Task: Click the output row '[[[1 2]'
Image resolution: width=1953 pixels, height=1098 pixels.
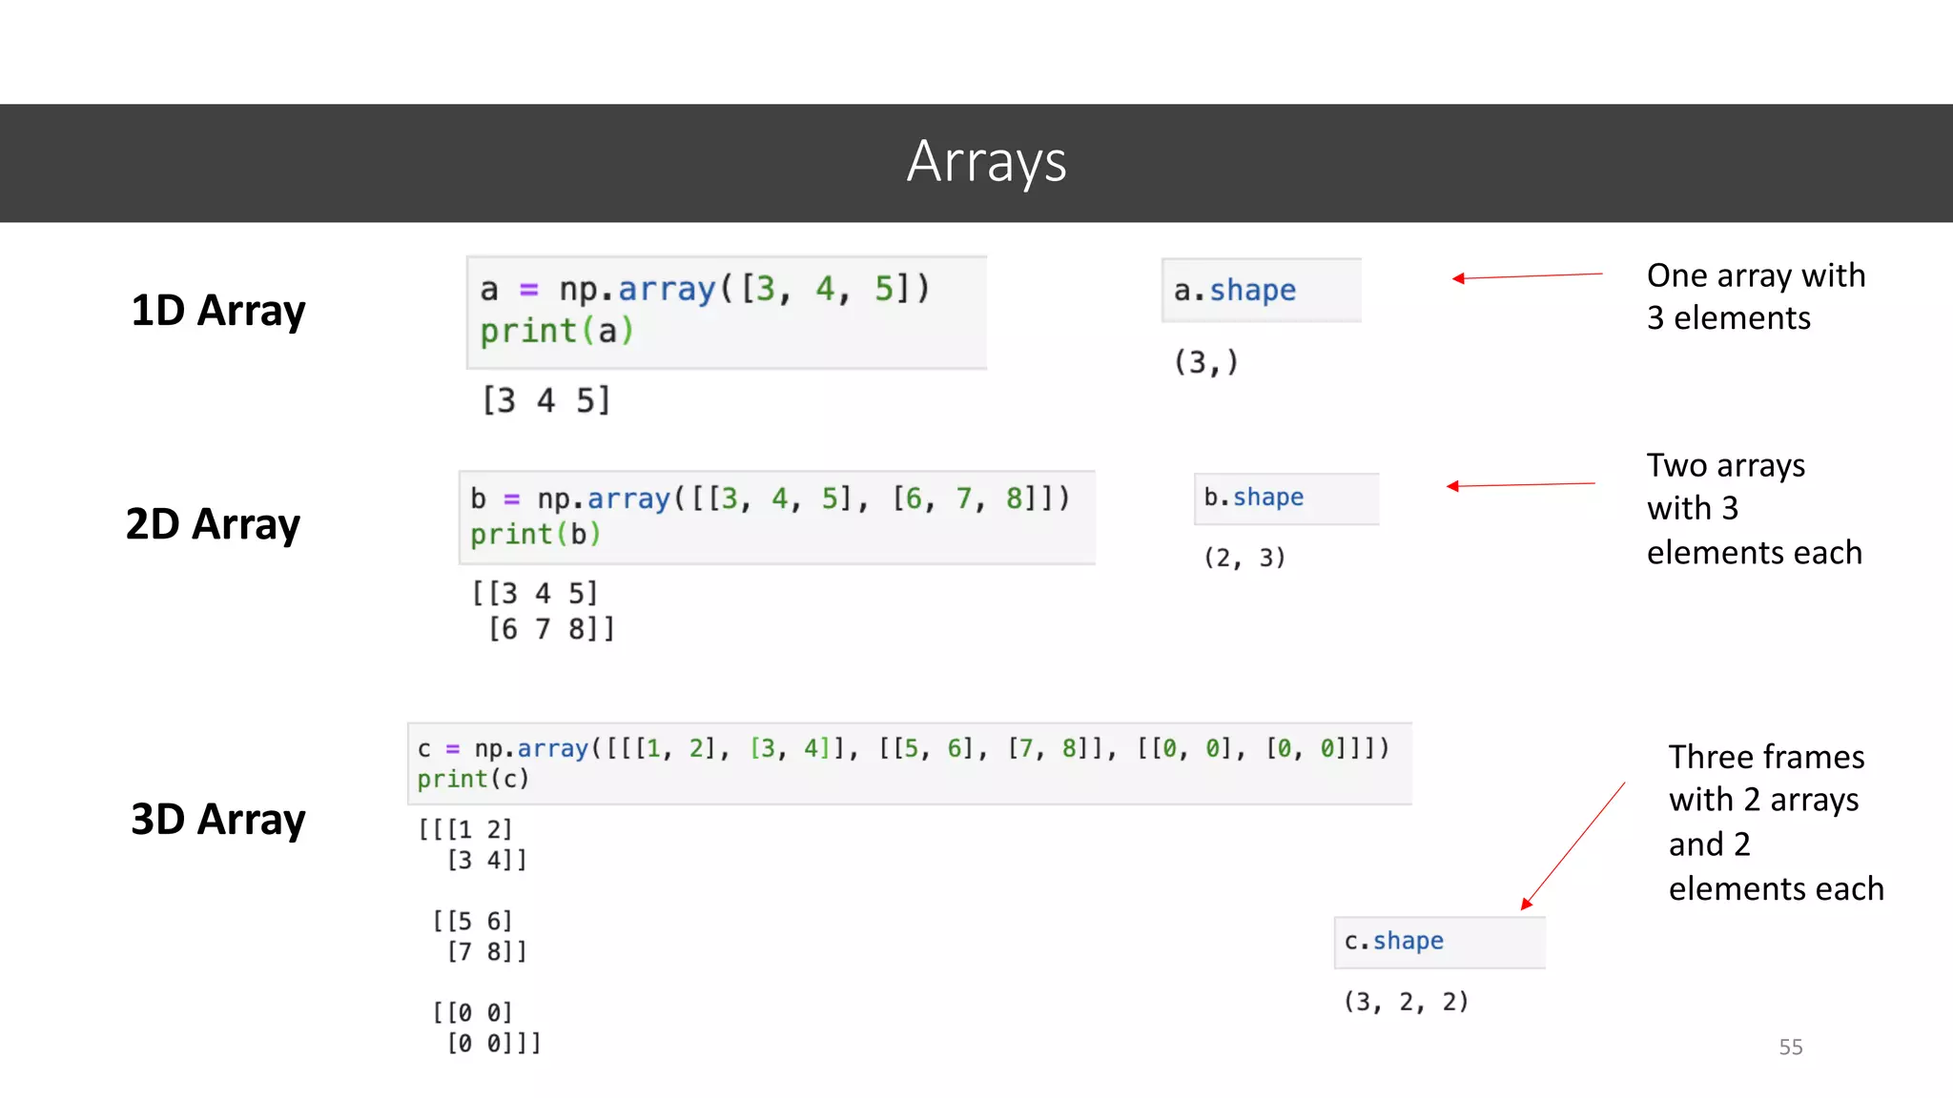Action: click(465, 830)
